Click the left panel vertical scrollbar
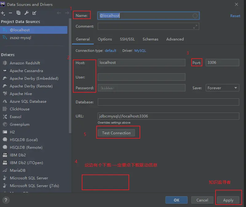Screen dimensions: 246x207 point(70,76)
